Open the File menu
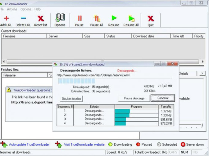 2,9
